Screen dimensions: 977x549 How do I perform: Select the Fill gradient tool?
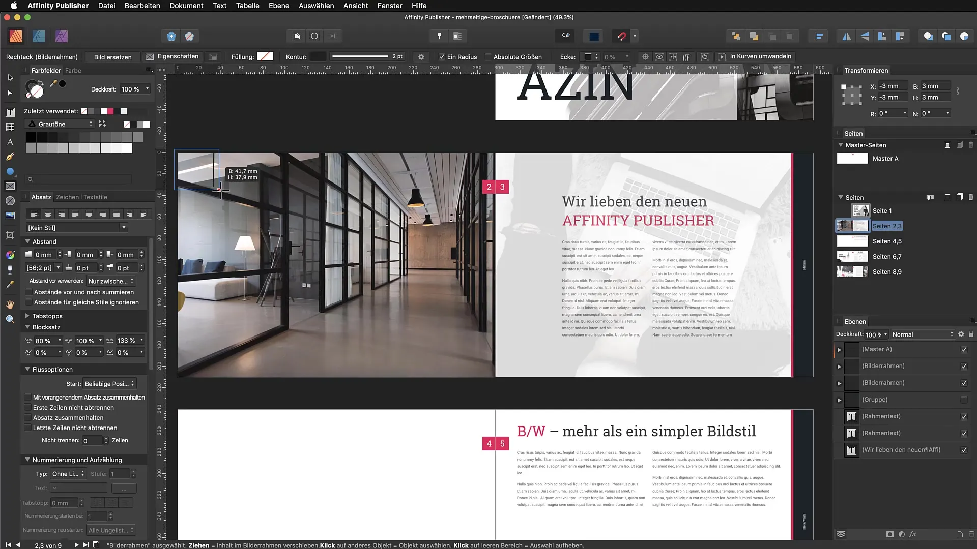coord(10,255)
